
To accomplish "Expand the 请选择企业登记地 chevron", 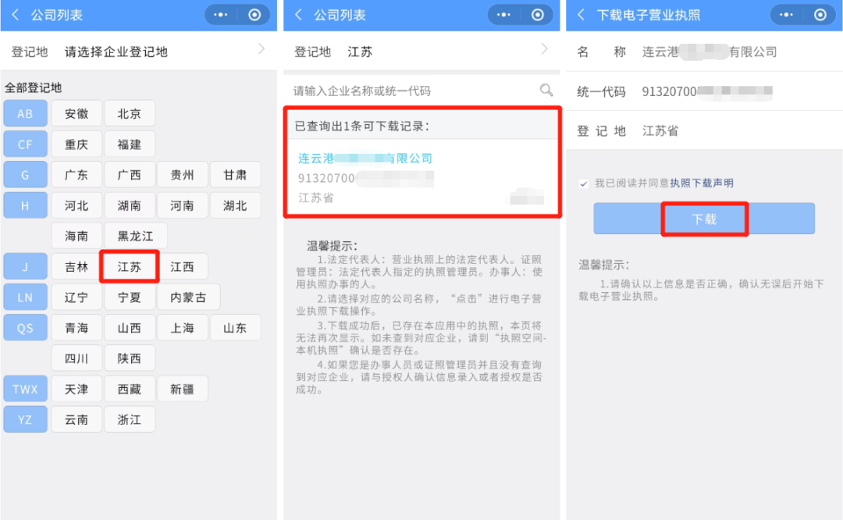I will [261, 50].
